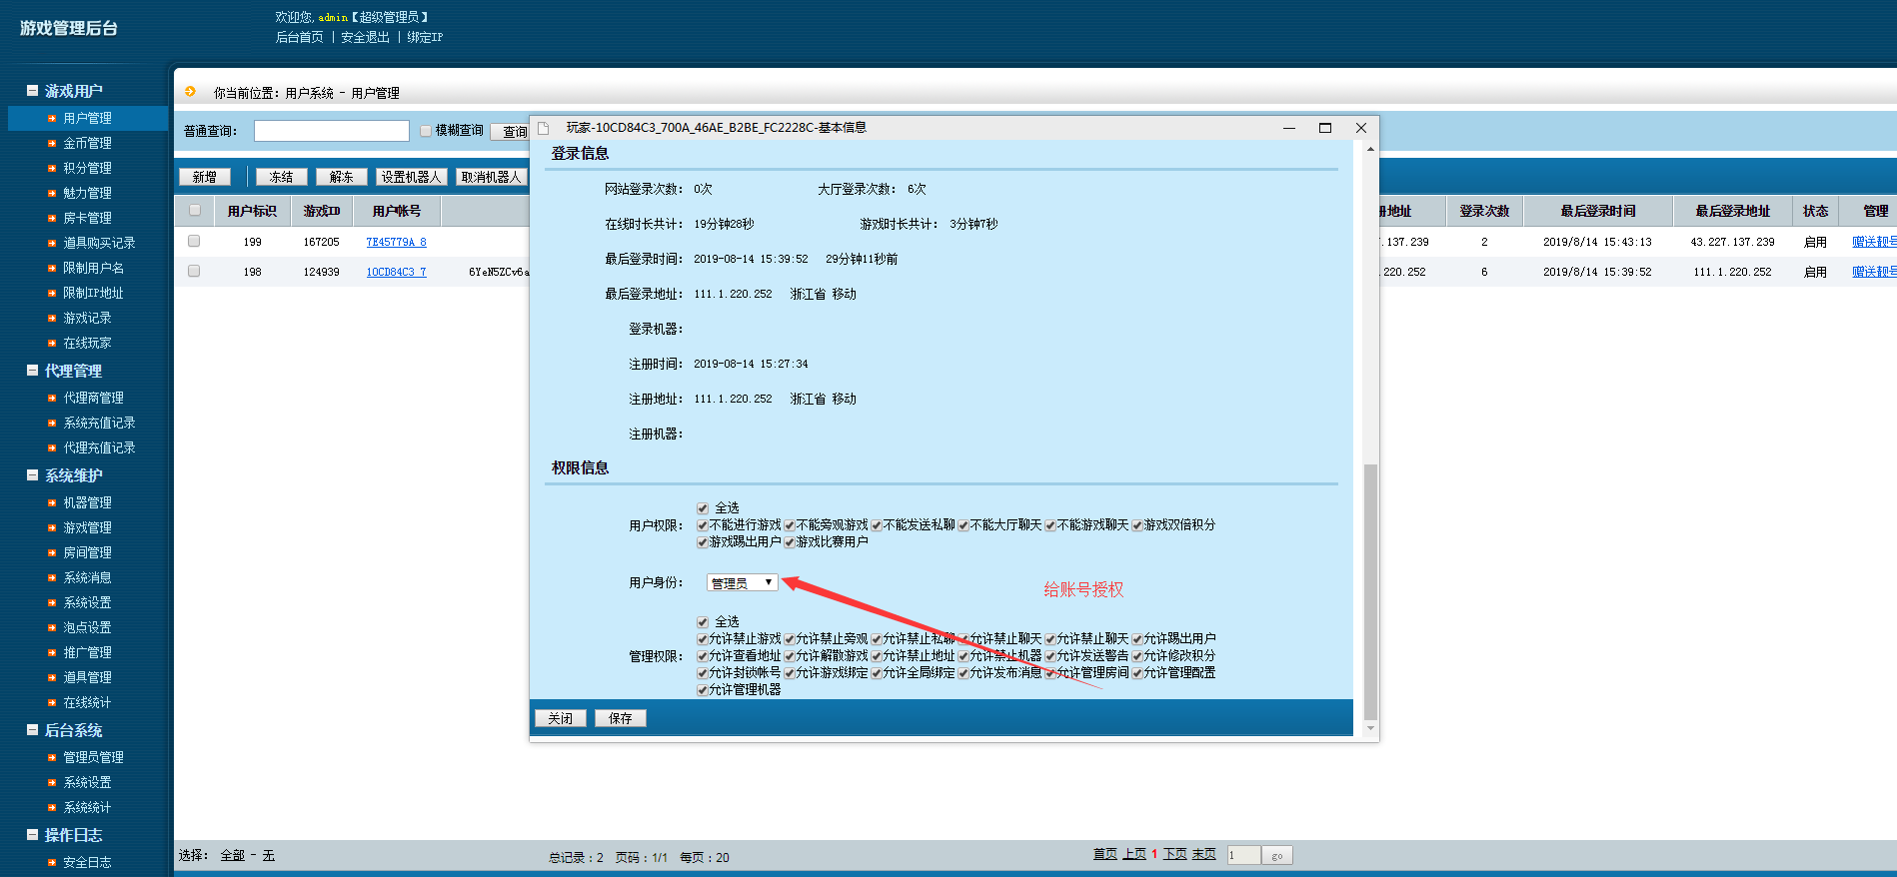Viewport: 1897px width, 877px height.
Task: Click the bullet icon next to 泡点设置
Action: [x=52, y=627]
